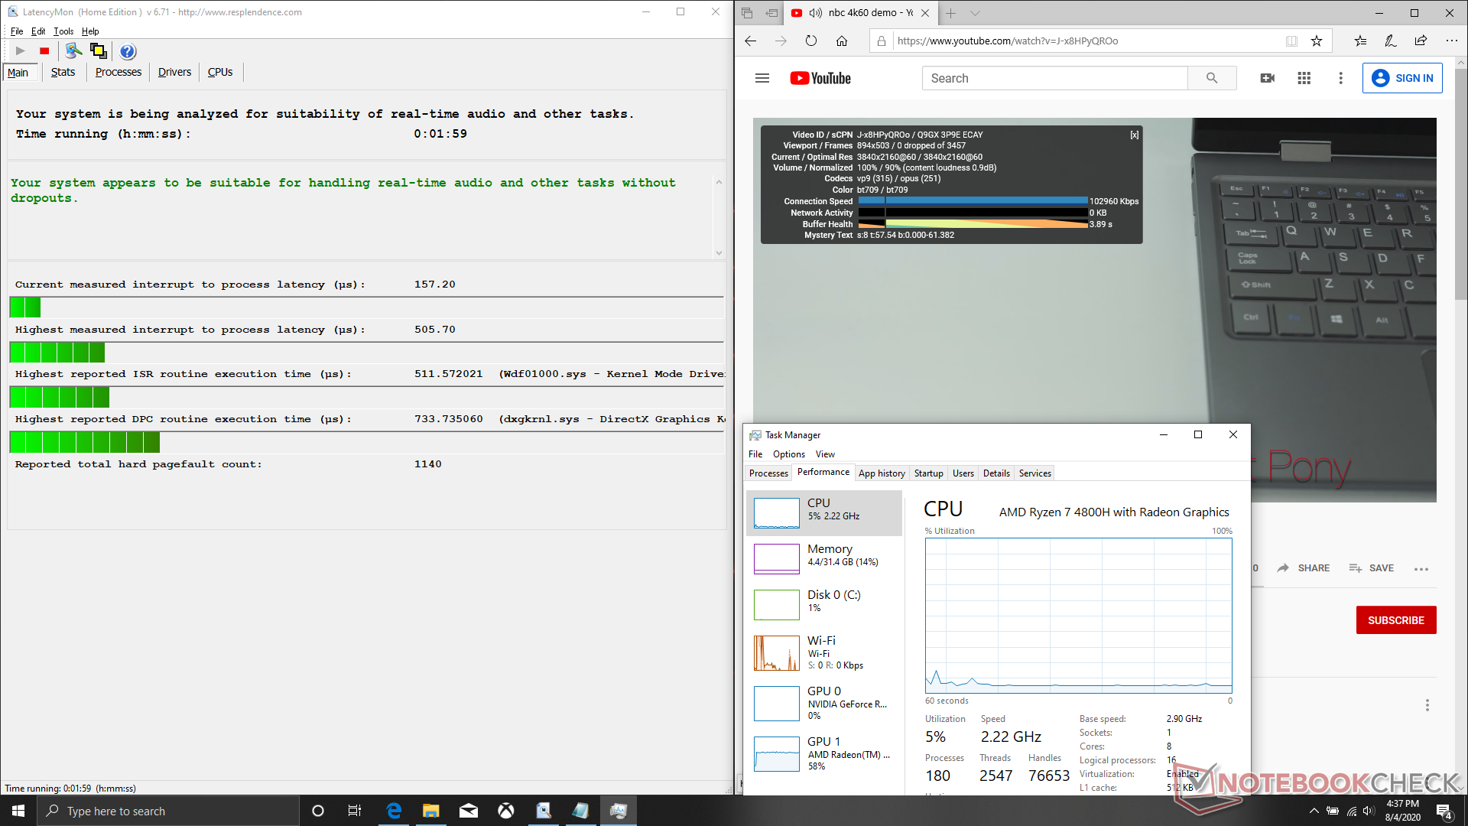Screen dimensions: 1468x826
Task: Open Task Manager Options menu
Action: click(788, 454)
